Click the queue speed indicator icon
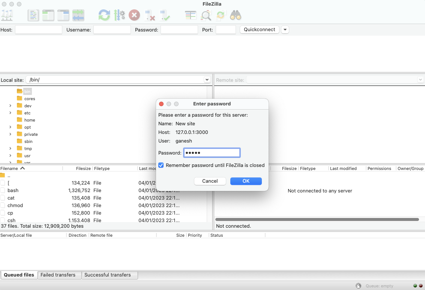 click(x=358, y=285)
